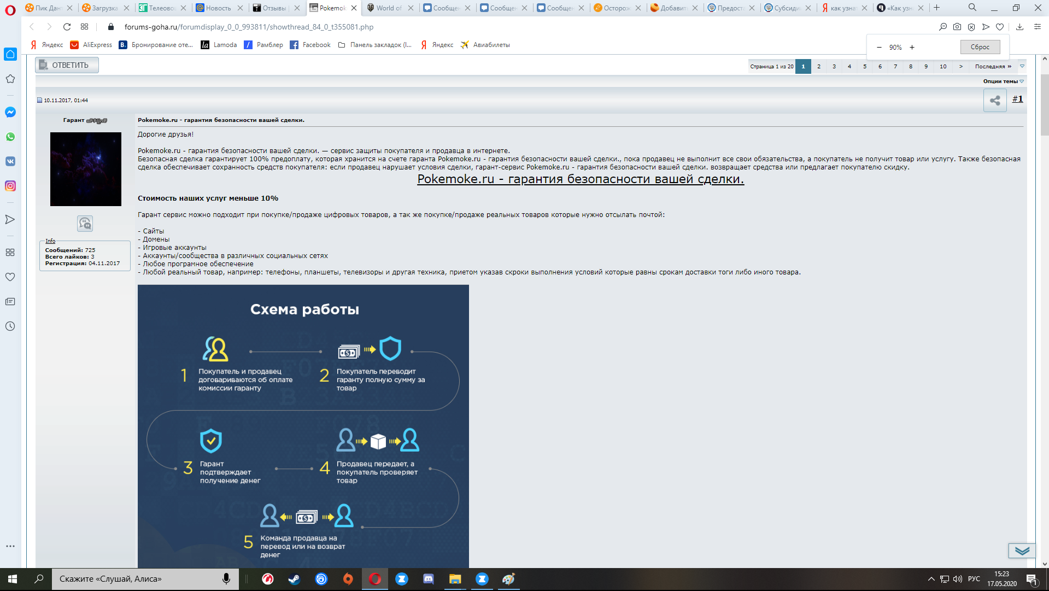Click Alice voice search box in taskbar
The image size is (1049, 591).
coord(145,579)
